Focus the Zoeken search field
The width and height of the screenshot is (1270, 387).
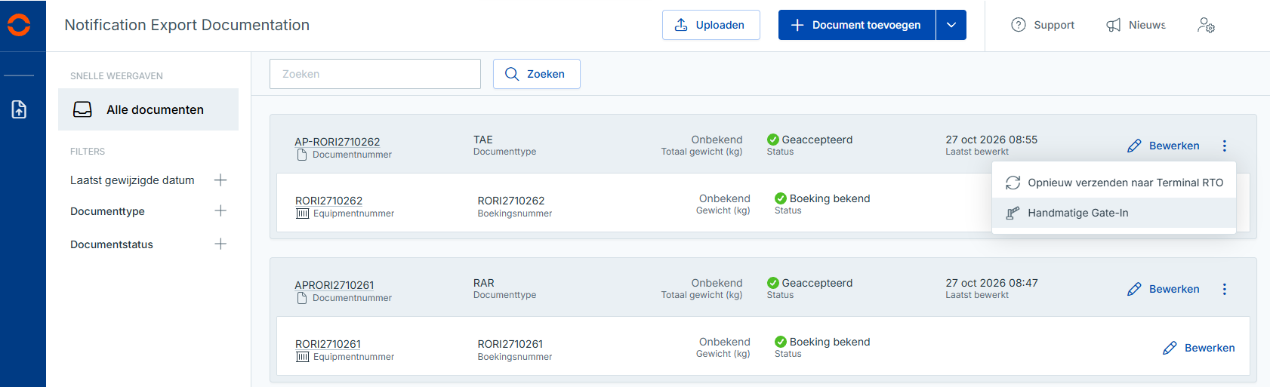click(x=375, y=74)
